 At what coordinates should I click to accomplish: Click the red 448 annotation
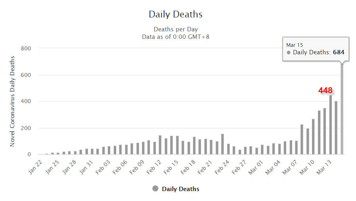325,90
